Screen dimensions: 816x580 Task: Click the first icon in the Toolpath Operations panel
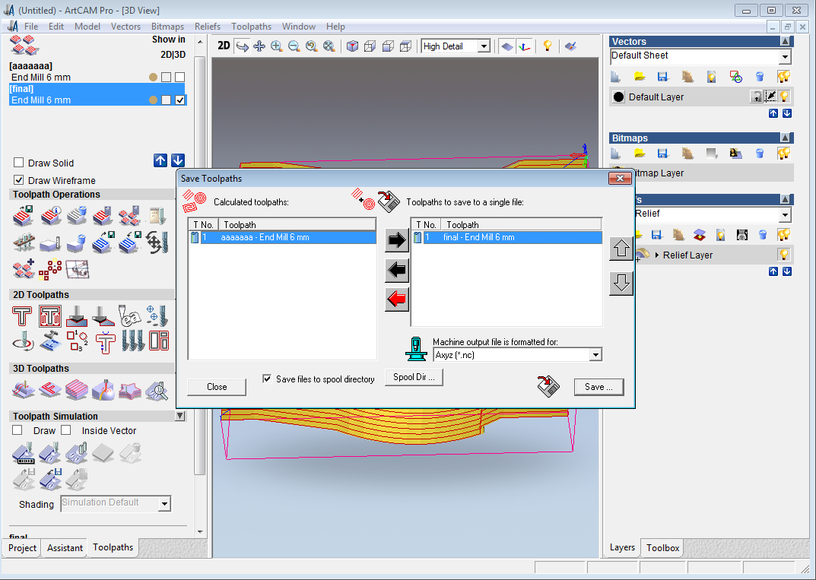tap(24, 216)
